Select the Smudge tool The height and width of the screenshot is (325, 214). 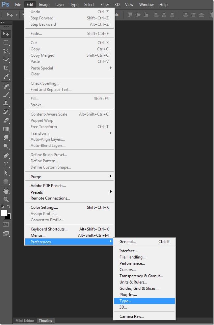6,138
